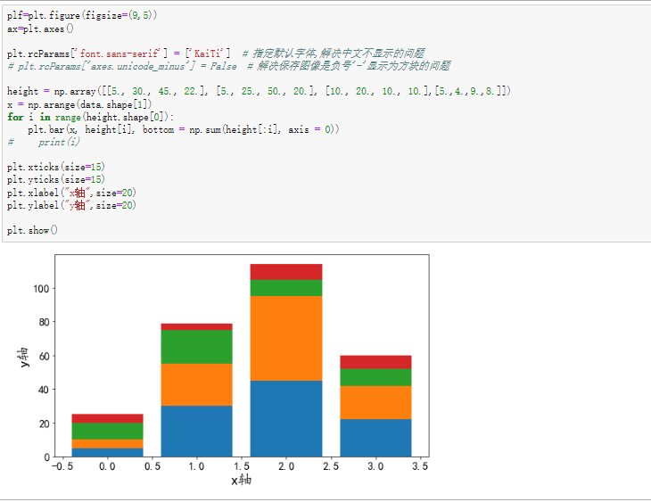Click the y-axis tick label 40
Image resolution: width=651 pixels, height=502 pixels.
pos(44,390)
